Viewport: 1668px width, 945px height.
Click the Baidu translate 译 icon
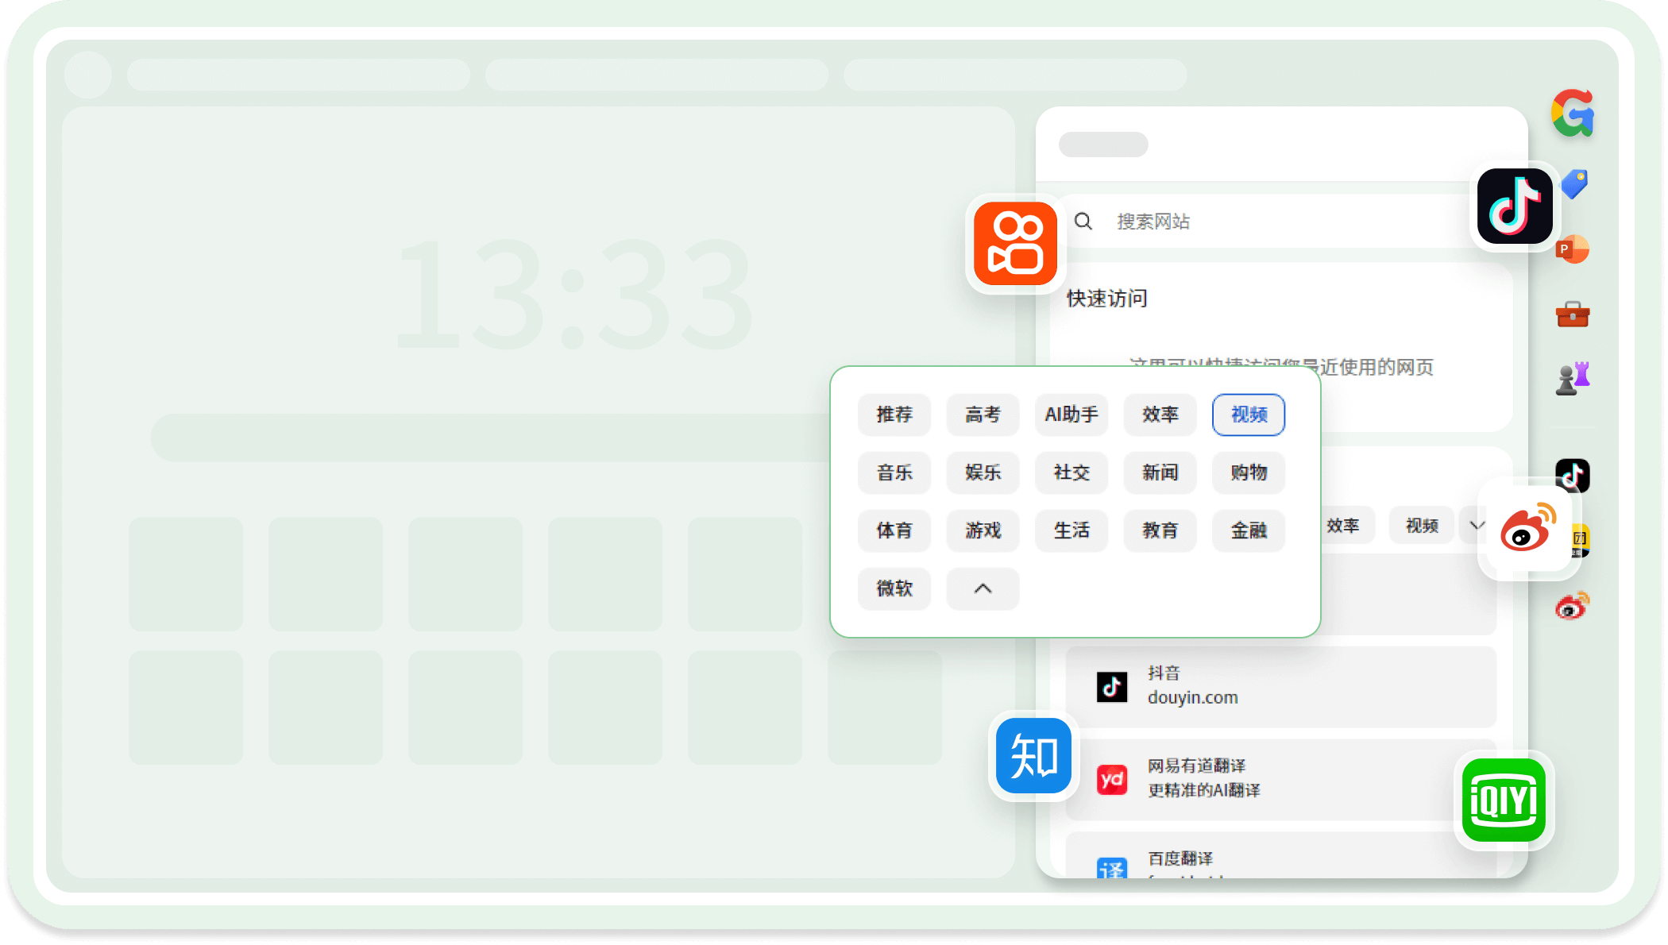(x=1111, y=868)
